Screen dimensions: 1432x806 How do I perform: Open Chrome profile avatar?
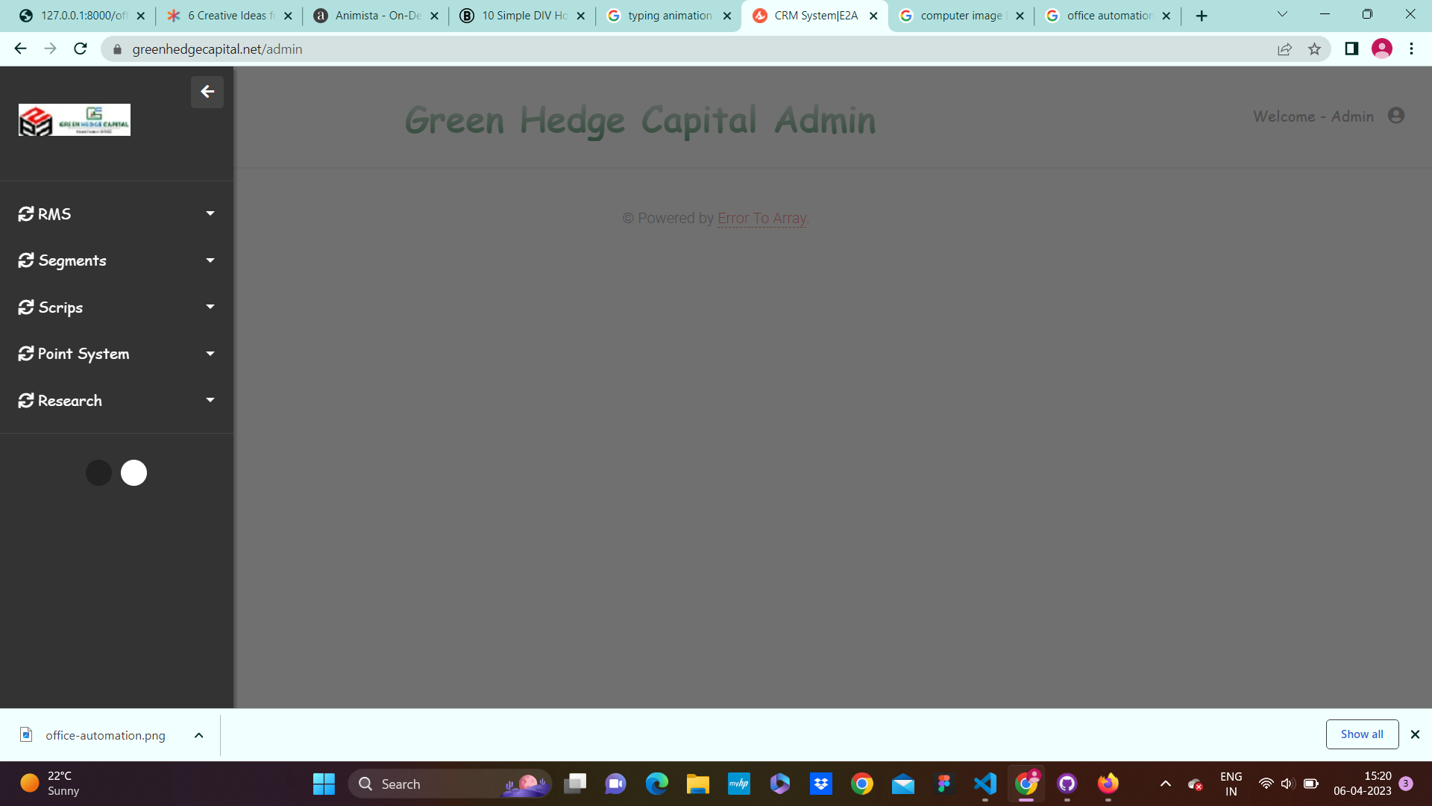pos(1382,49)
